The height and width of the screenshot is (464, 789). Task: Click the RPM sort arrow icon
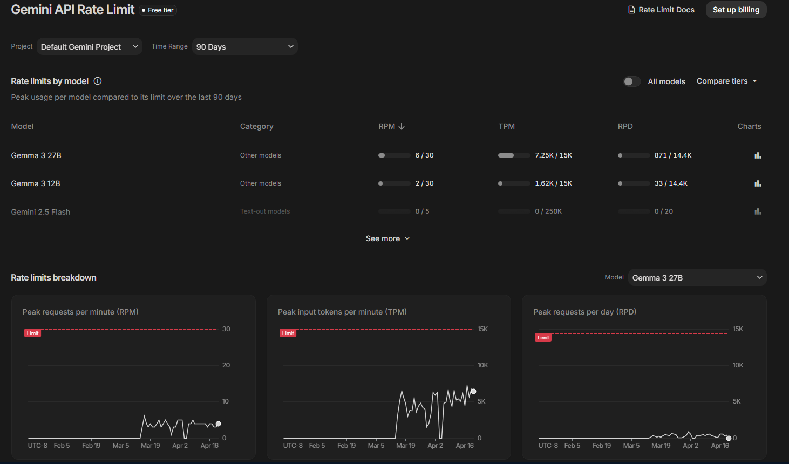(402, 126)
